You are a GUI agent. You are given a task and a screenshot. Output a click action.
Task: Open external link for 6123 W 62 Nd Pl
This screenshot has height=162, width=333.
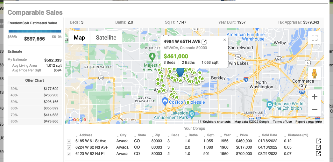(x=318, y=154)
